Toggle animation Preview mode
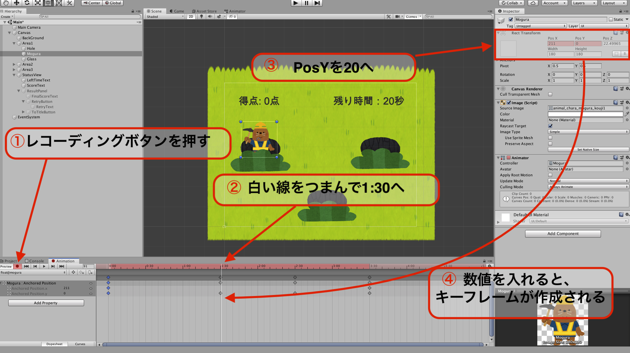 pyautogui.click(x=6, y=266)
